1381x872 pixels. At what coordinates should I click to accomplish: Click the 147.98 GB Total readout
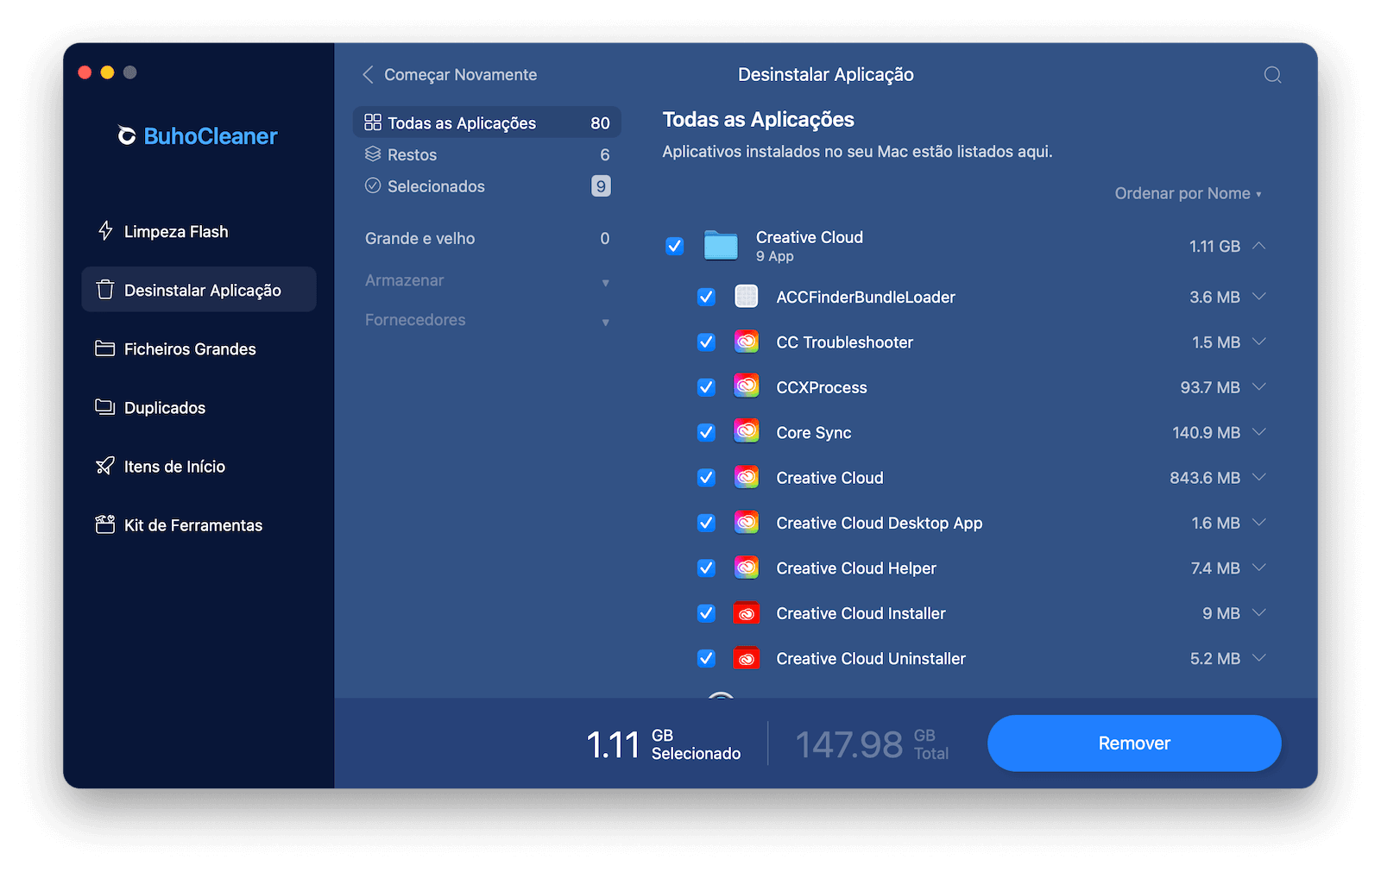(x=872, y=743)
